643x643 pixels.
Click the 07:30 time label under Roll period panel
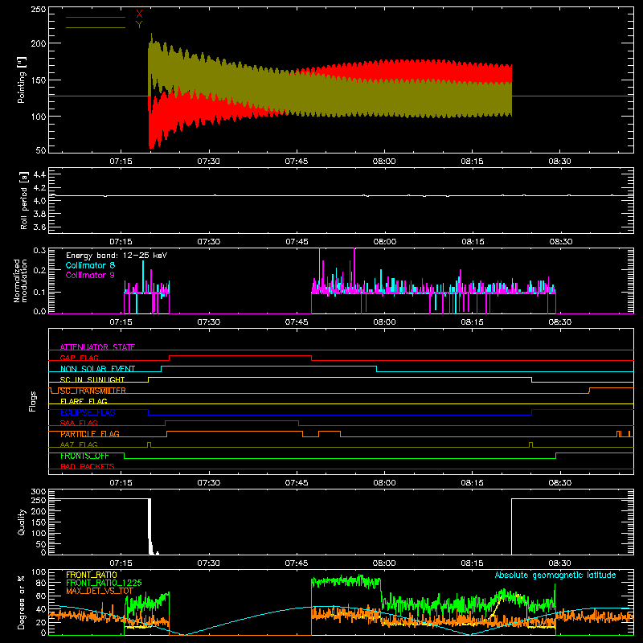coord(209,242)
